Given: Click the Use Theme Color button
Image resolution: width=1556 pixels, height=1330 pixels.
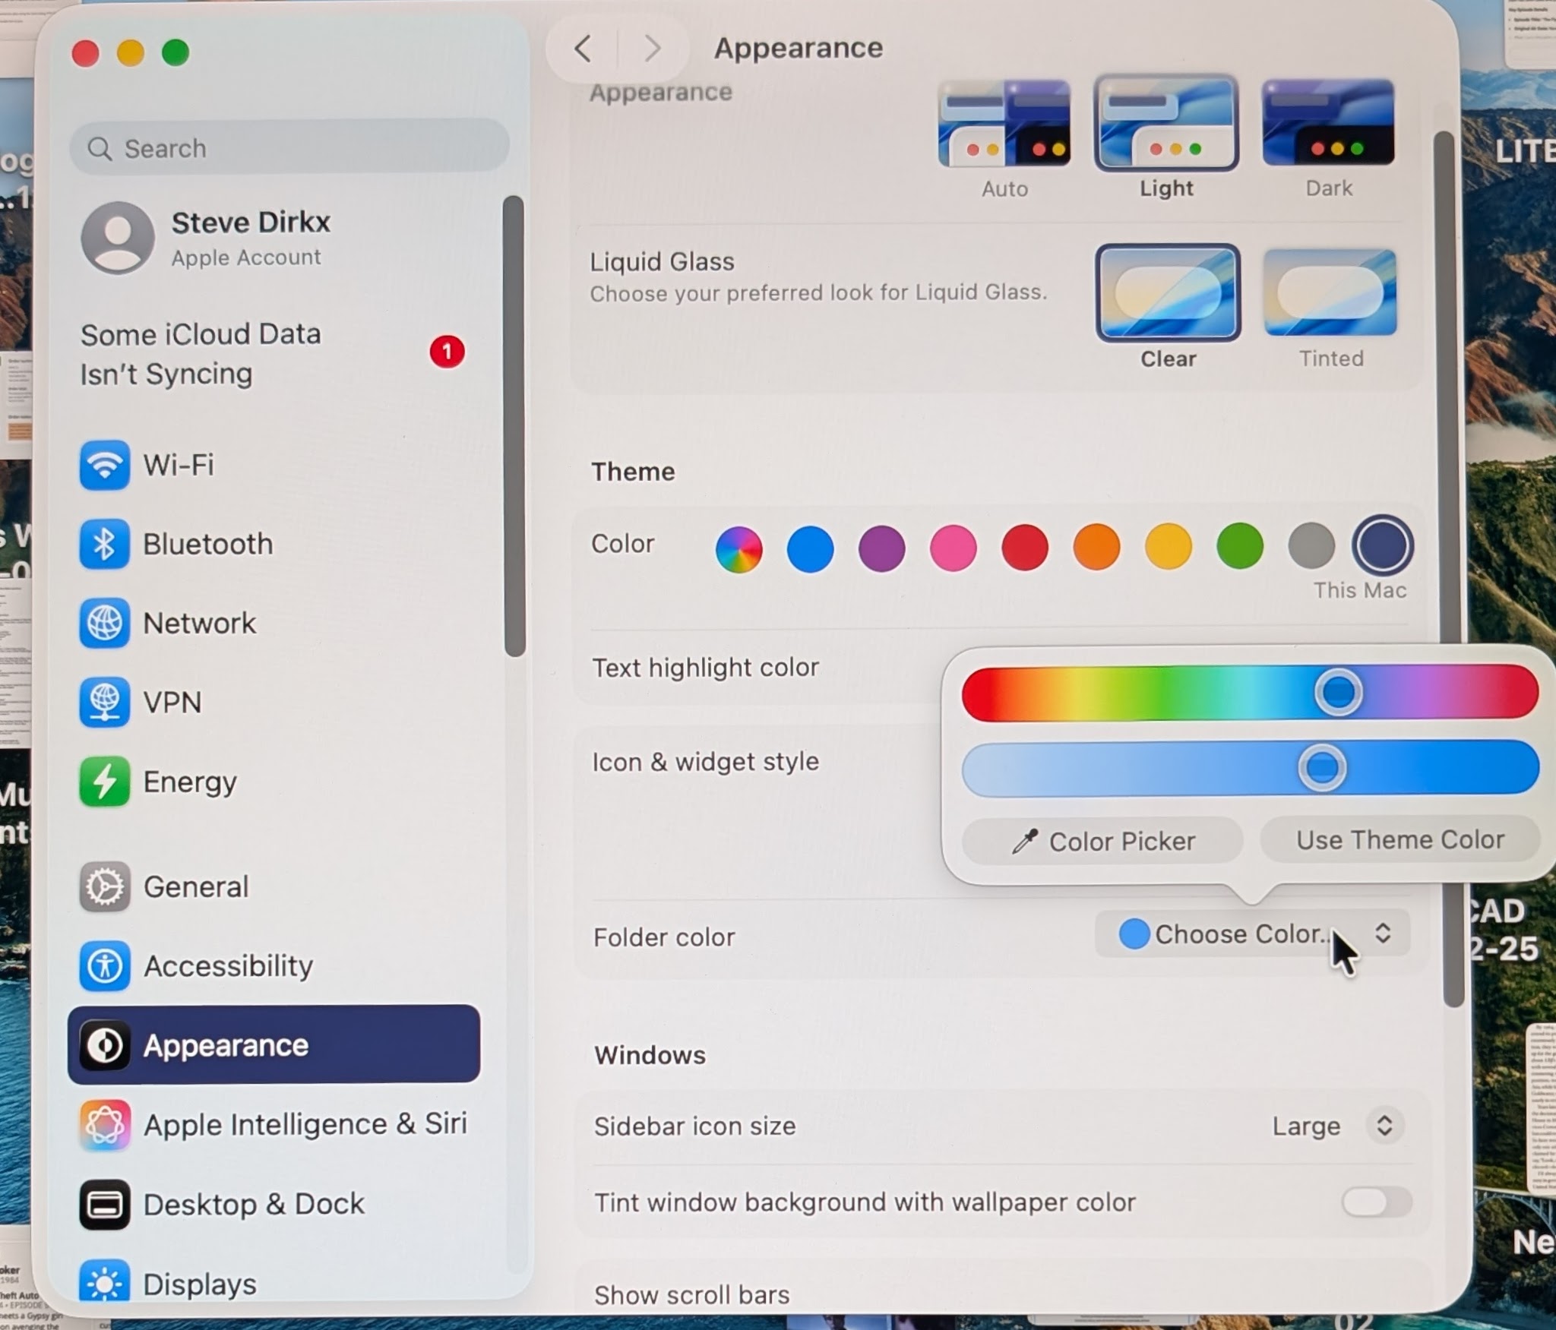Looking at the screenshot, I should (x=1400, y=839).
